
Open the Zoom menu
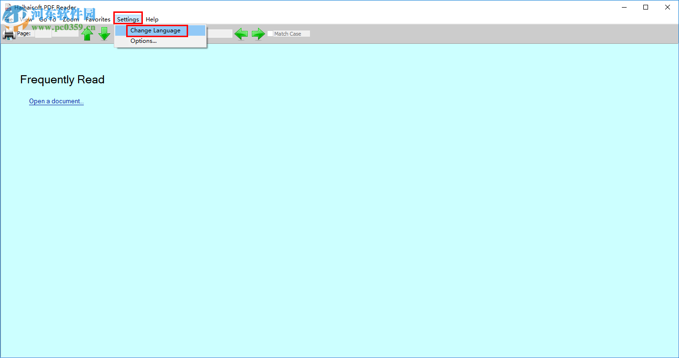coord(70,19)
